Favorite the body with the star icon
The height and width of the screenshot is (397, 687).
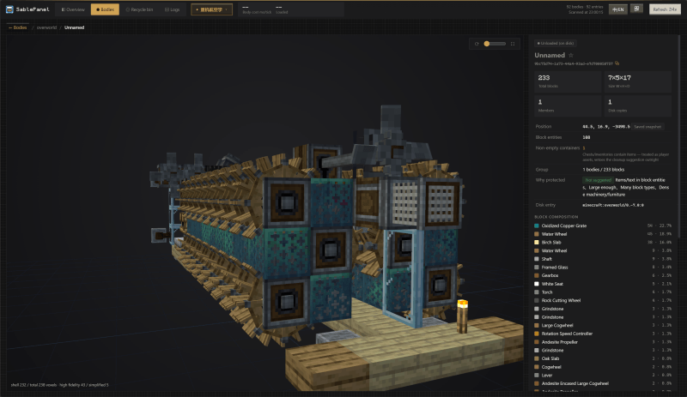pyautogui.click(x=571, y=55)
